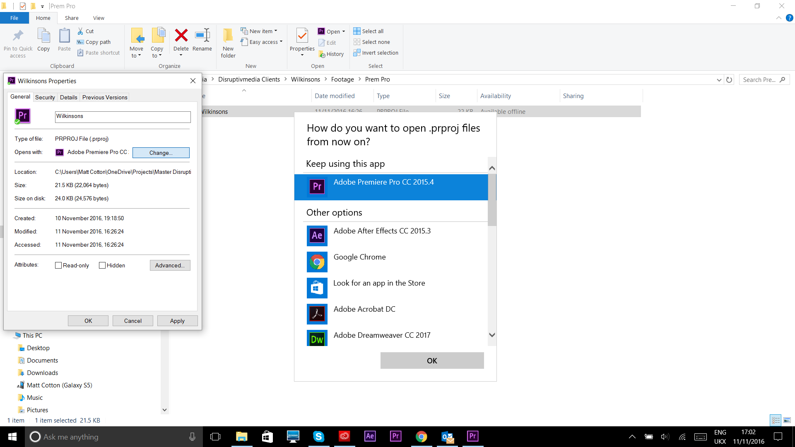Select Downloads in the navigation pane
Screen dimensions: 795x447
click(x=42, y=373)
